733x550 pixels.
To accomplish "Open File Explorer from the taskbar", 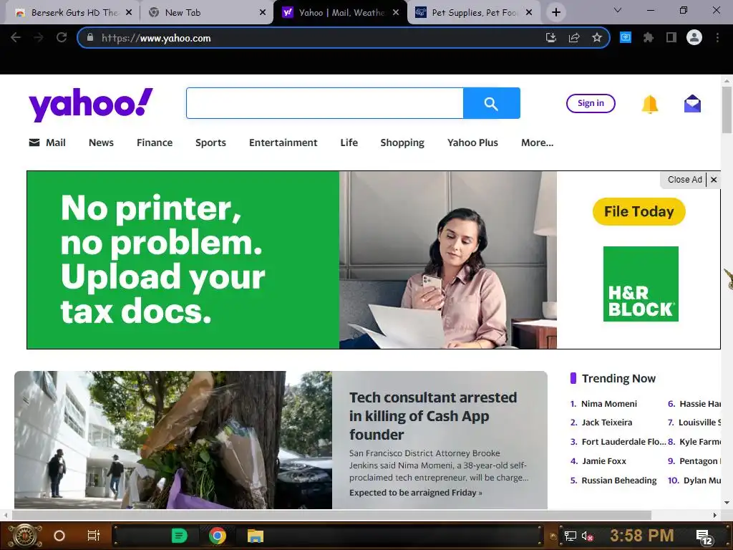I will pyautogui.click(x=256, y=536).
